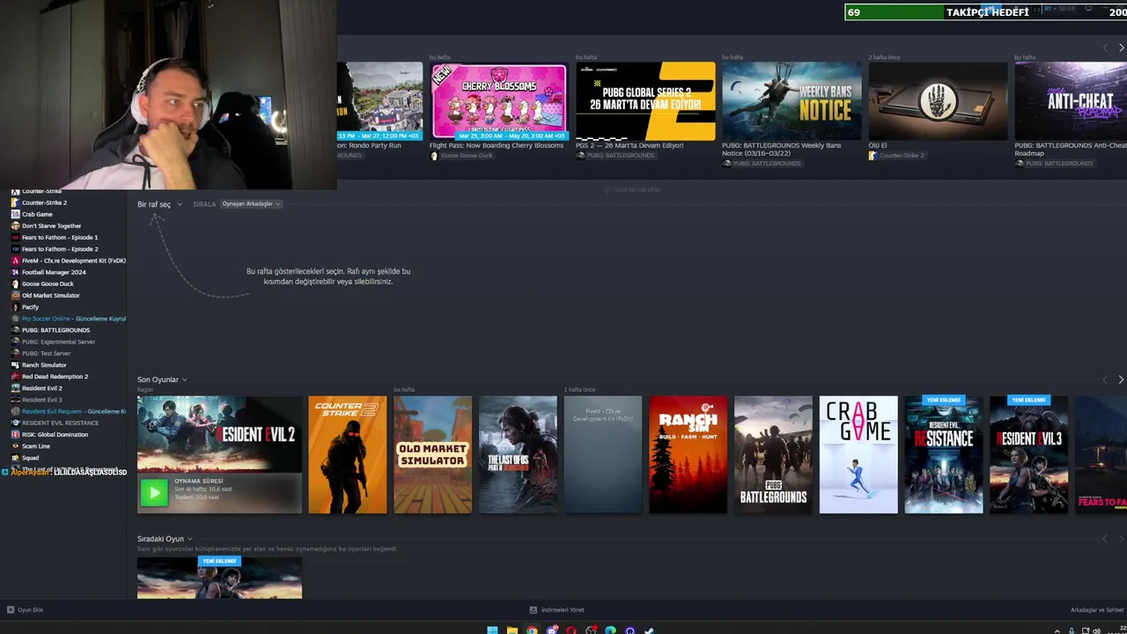Click the system tray volume icon

[x=1096, y=630]
